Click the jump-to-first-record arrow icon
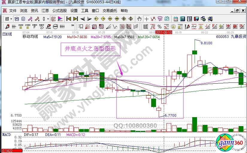The image size is (247, 153). point(69,19)
